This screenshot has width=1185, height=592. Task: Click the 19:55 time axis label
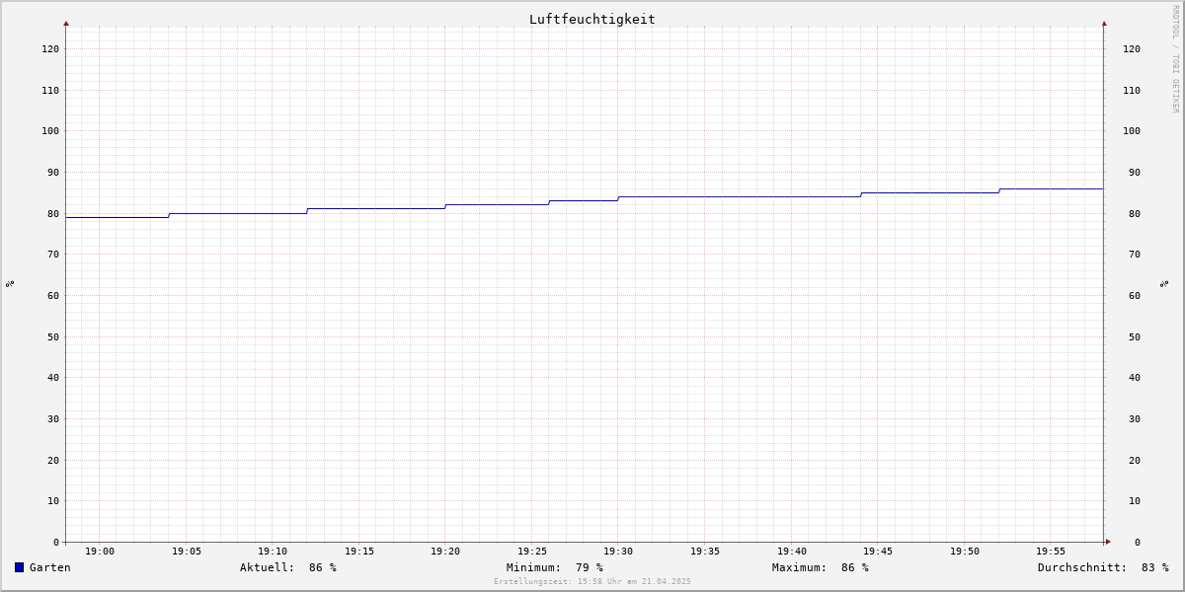[x=1051, y=551]
